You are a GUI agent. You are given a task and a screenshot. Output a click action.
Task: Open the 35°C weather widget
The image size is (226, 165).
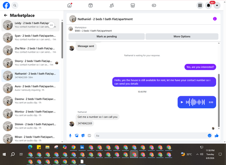[x=186, y=154]
